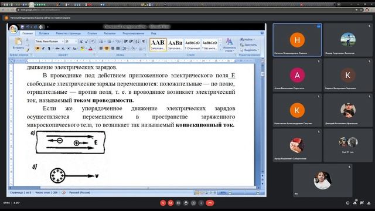
Task: Increase the paragraph indent
Action: [x=131, y=42]
